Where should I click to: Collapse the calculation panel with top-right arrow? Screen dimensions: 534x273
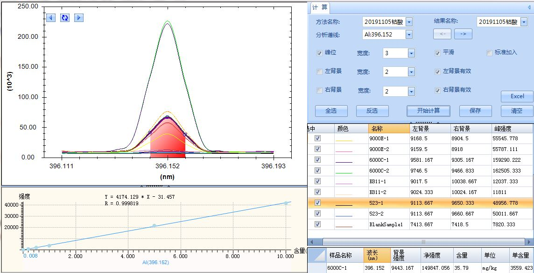[528, 8]
